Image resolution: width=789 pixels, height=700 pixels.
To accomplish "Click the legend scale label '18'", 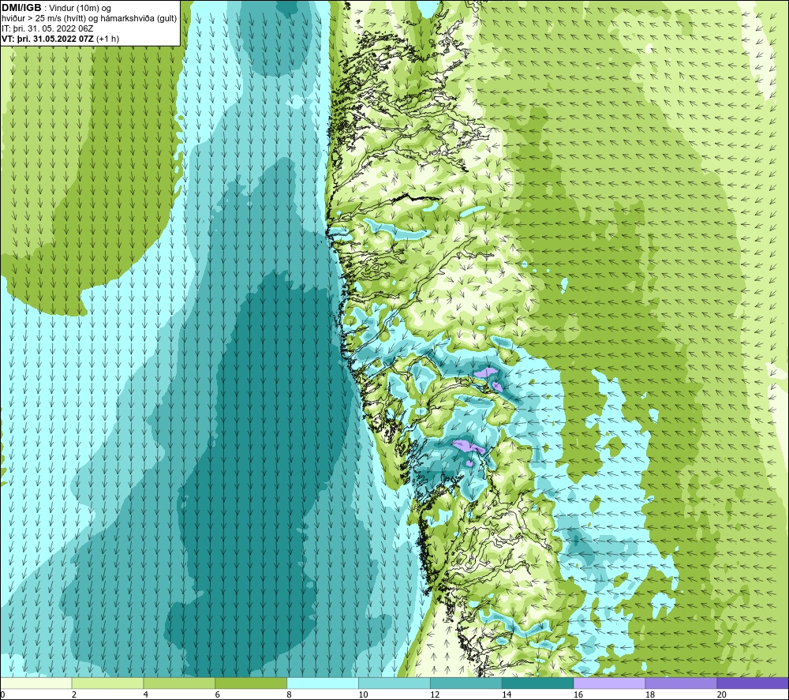I will (649, 694).
